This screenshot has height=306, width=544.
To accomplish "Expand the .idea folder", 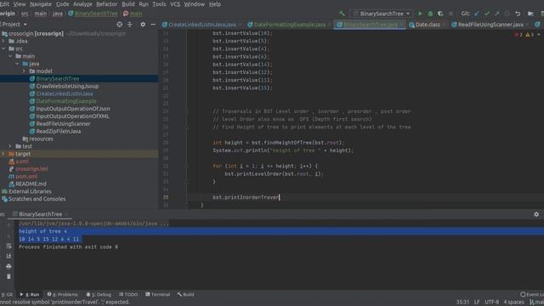I will pos(3,41).
